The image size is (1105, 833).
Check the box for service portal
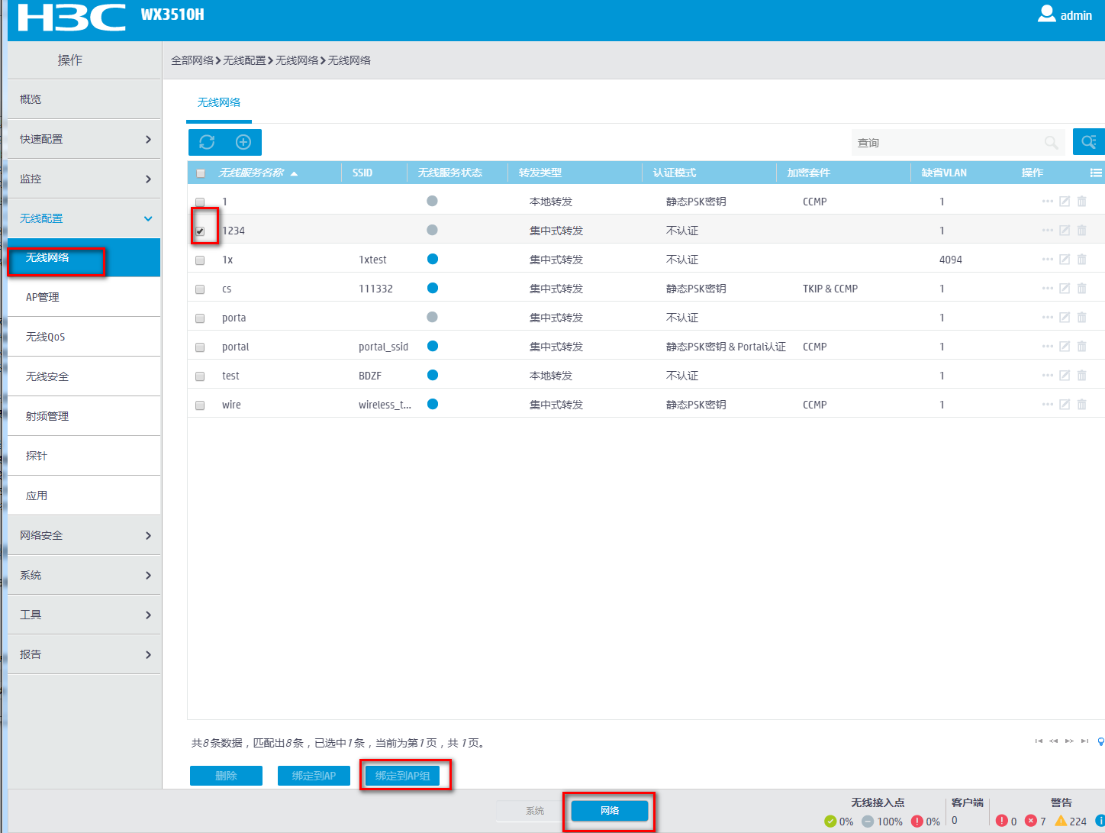coord(200,347)
